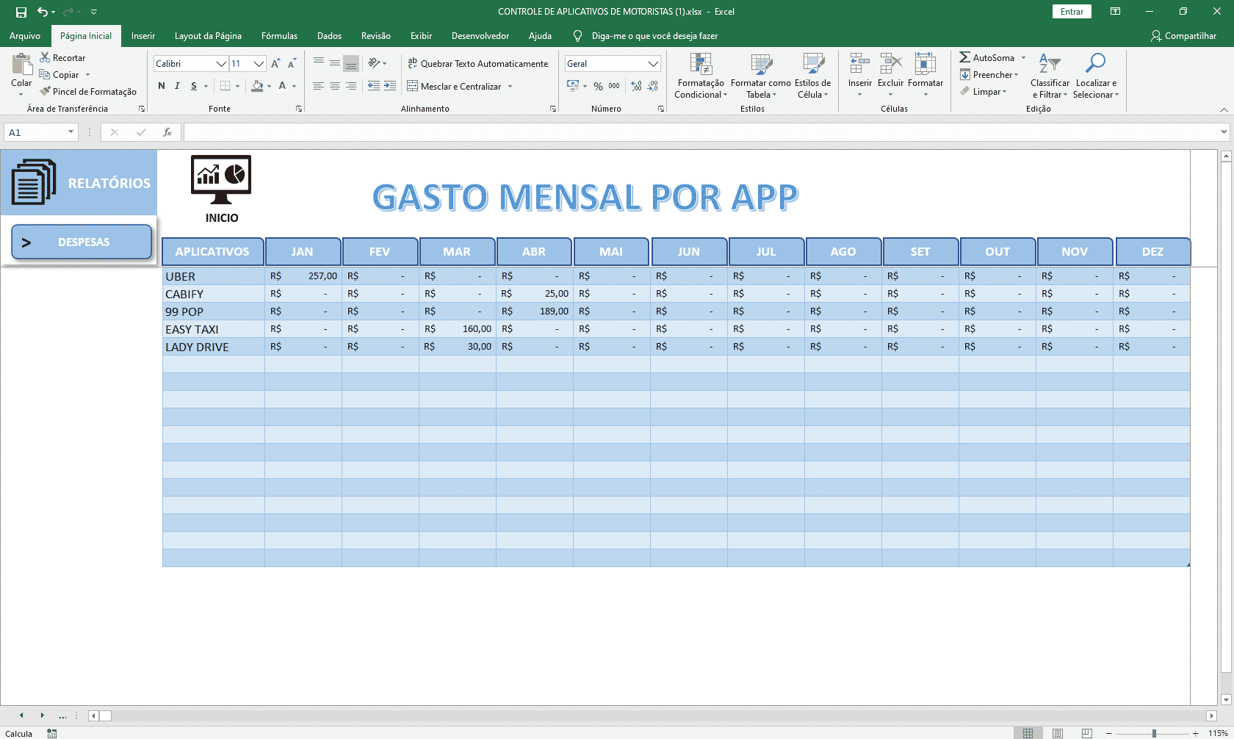Switch to Layout da Página tab
This screenshot has height=739, width=1234.
coord(208,35)
